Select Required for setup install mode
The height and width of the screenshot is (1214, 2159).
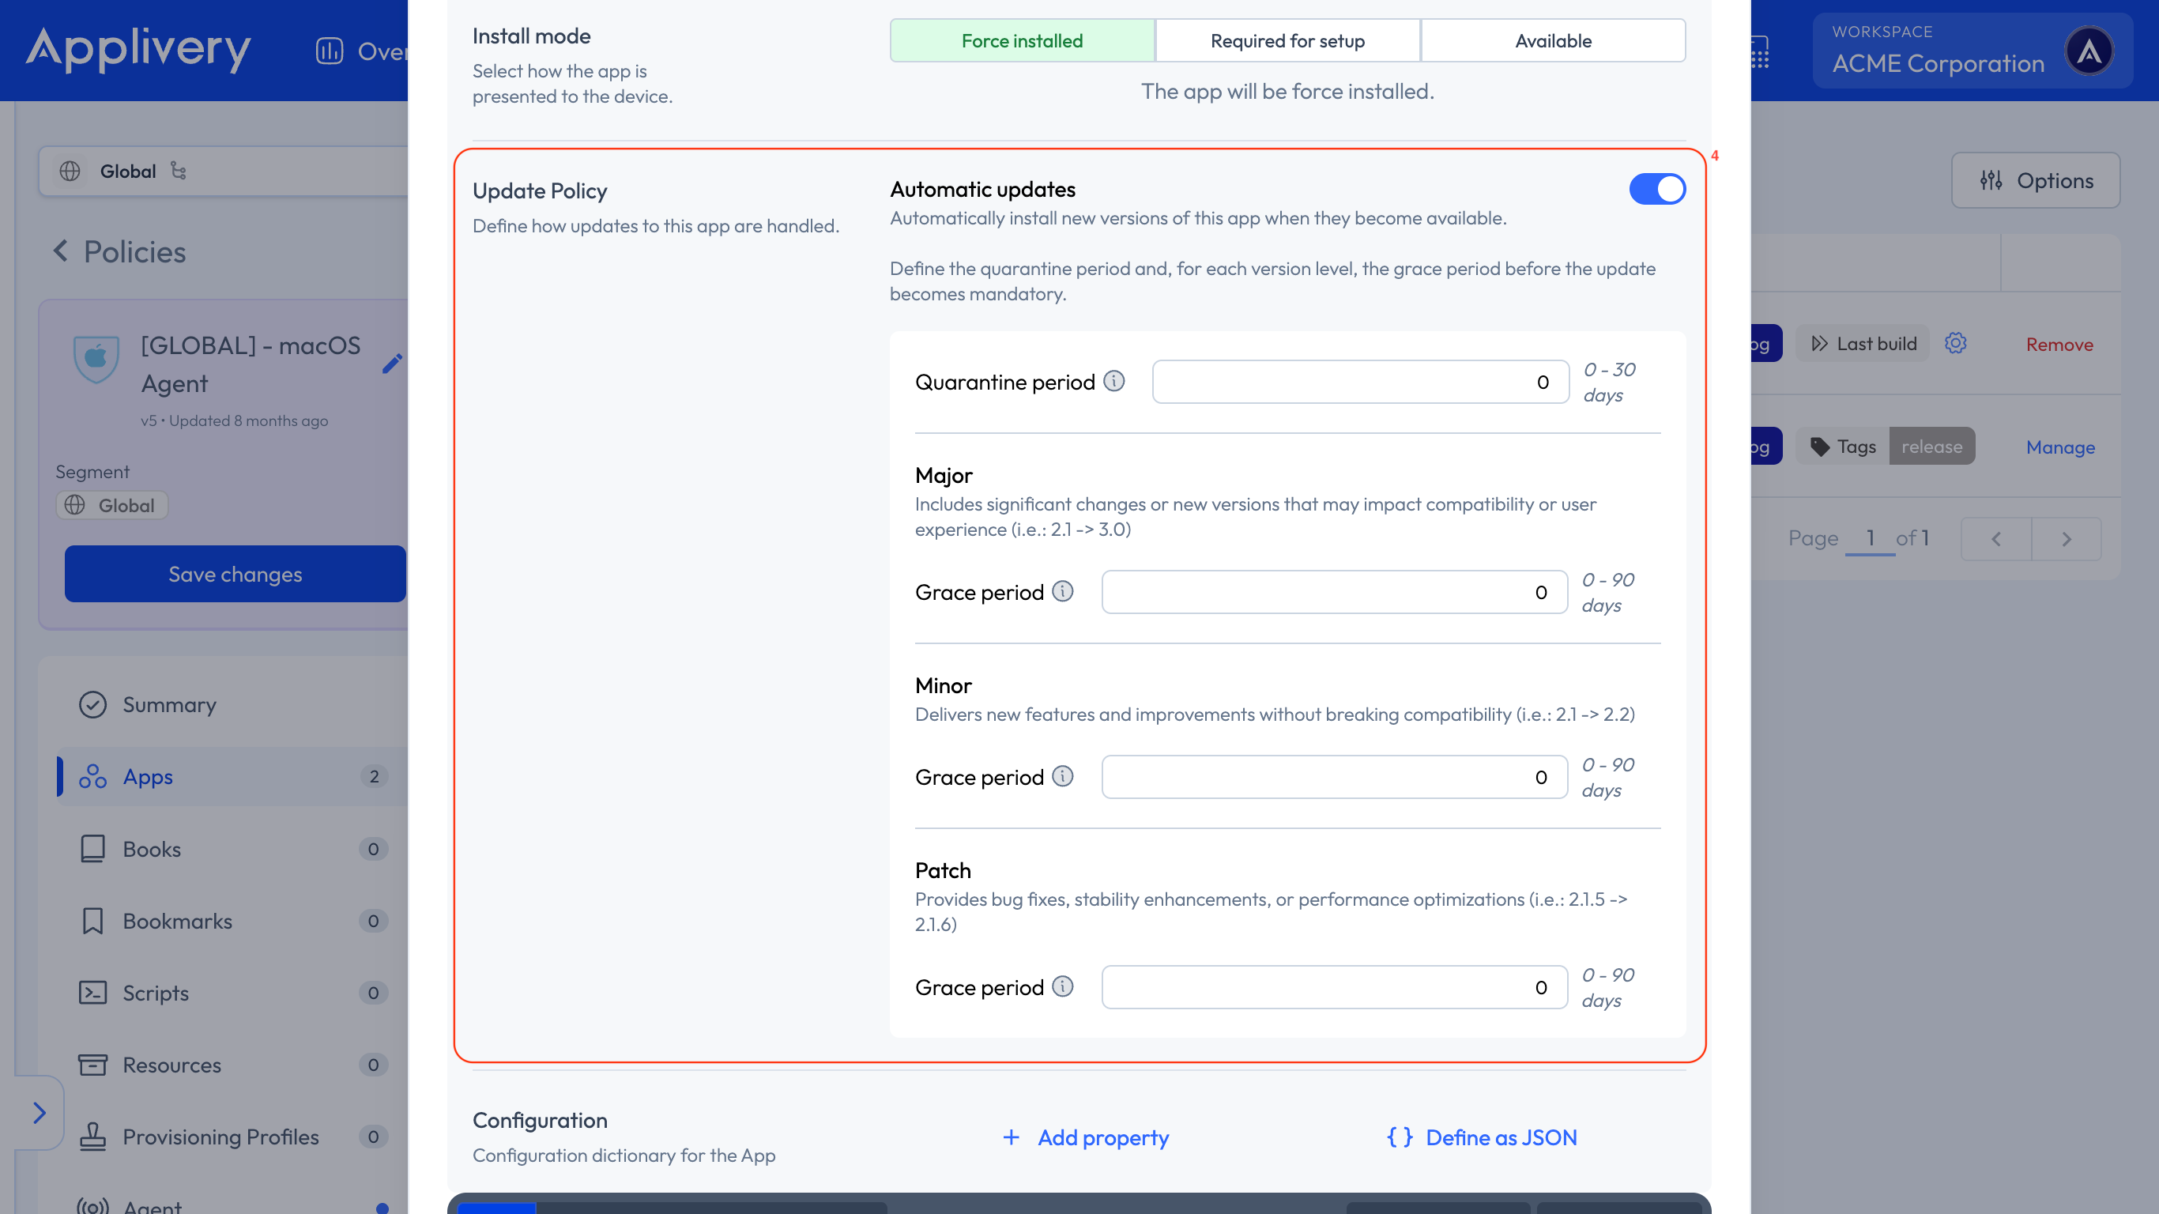[x=1287, y=41]
